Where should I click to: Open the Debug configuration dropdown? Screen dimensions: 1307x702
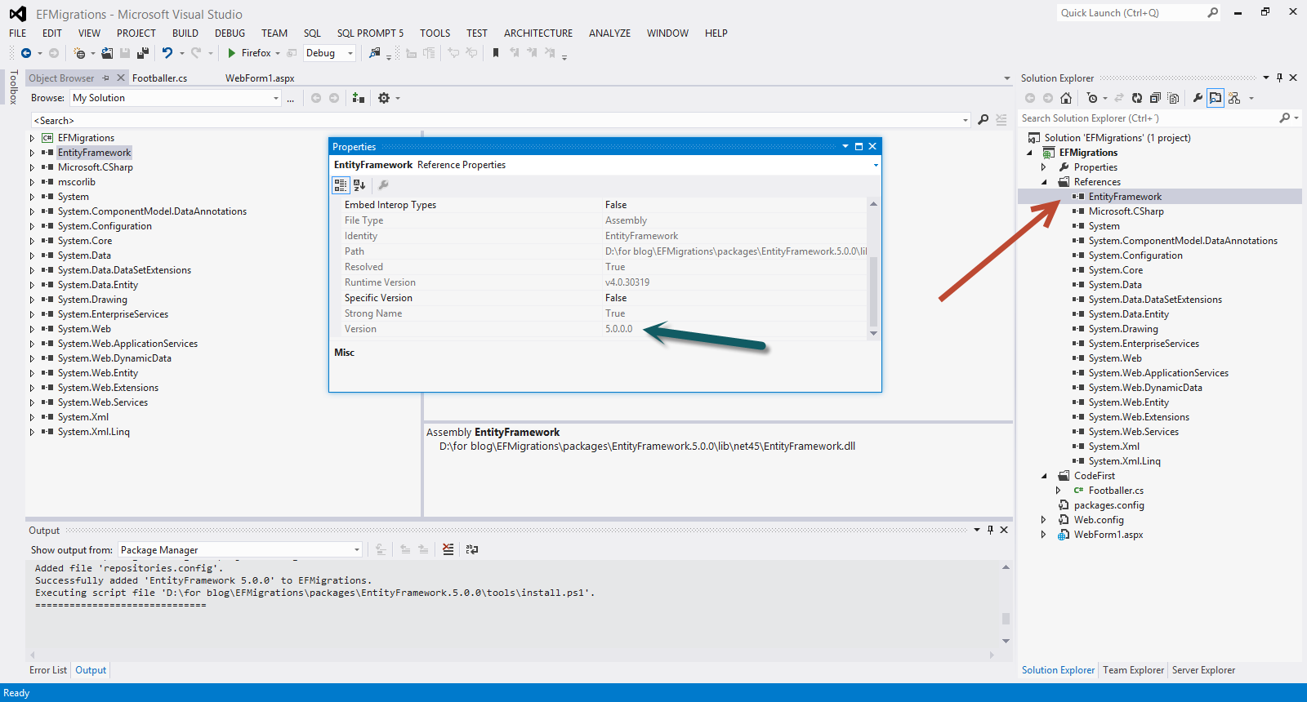coord(350,53)
